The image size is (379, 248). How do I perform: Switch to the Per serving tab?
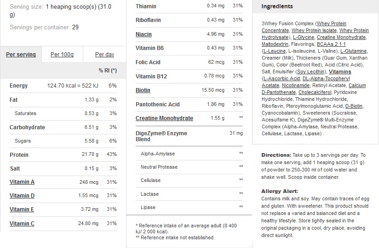click(x=21, y=55)
